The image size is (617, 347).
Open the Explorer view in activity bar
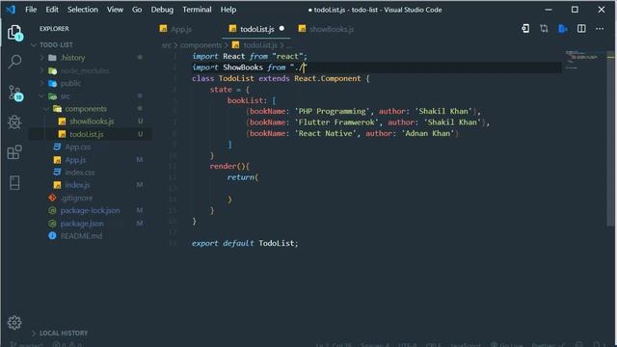coord(15,32)
